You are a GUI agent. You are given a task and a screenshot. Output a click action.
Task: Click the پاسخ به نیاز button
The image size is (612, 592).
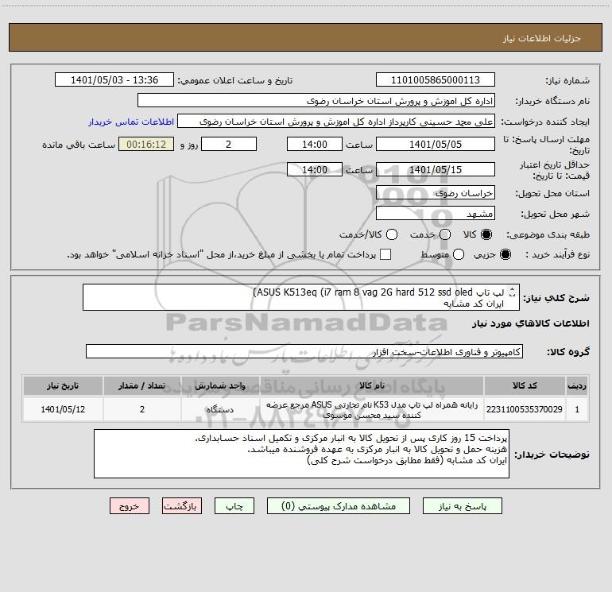tap(463, 506)
